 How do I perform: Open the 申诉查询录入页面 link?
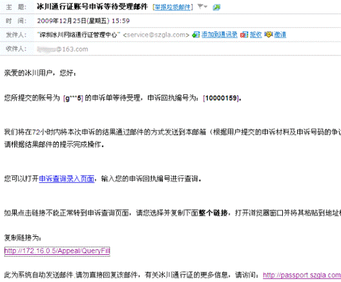pyautogui.click(x=67, y=179)
